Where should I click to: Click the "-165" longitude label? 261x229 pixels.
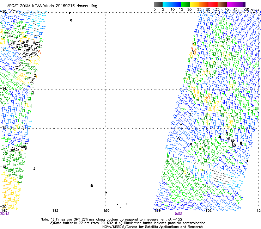tap(4, 211)
